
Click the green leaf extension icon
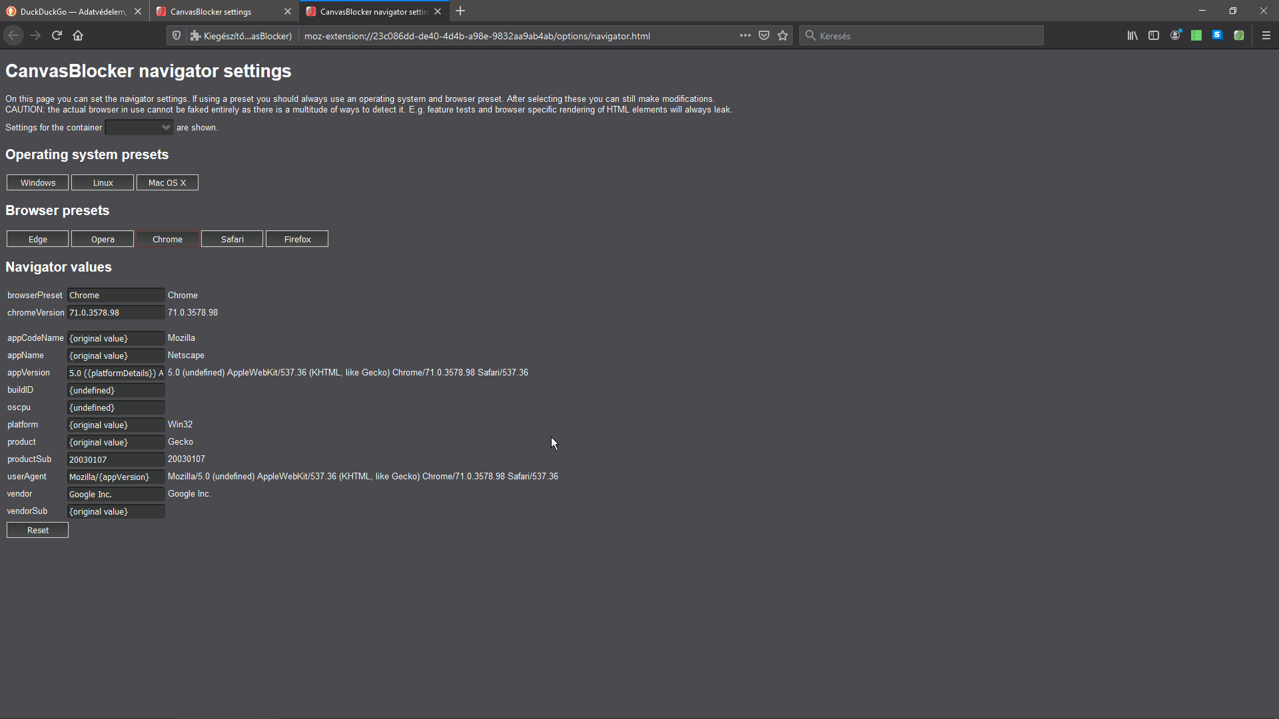pos(1239,35)
